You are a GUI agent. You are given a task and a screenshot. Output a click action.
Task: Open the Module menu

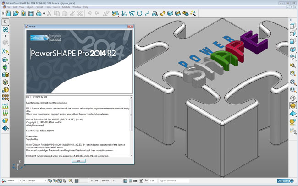click(x=66, y=7)
